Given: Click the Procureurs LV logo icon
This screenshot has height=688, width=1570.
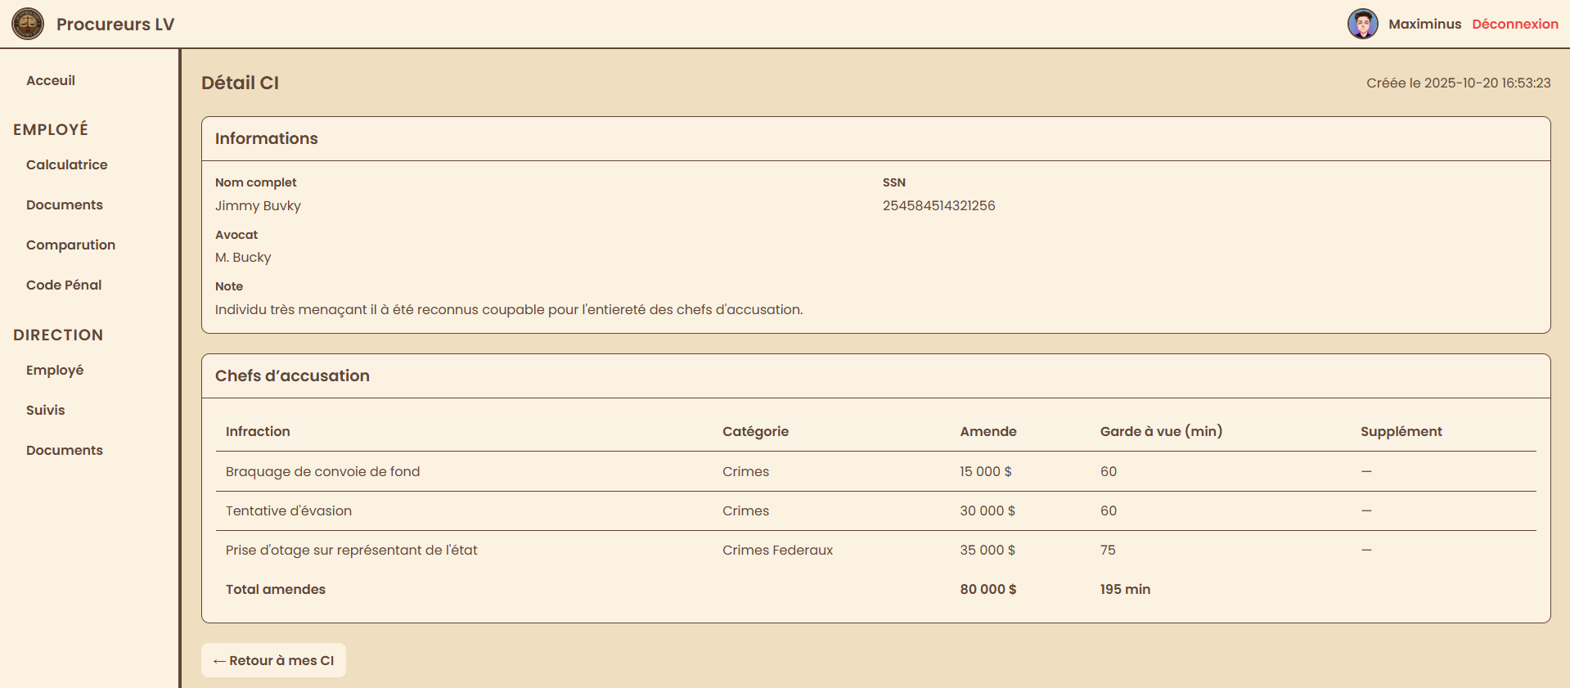Looking at the screenshot, I should click(28, 24).
